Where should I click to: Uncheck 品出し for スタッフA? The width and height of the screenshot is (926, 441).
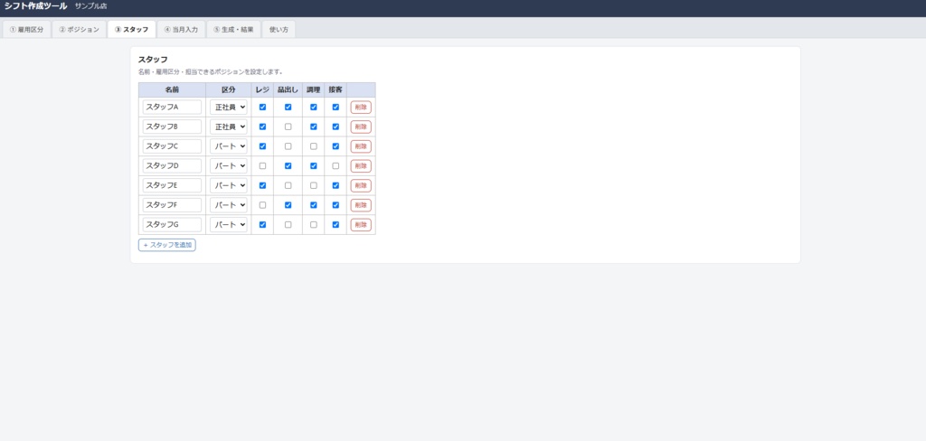288,107
